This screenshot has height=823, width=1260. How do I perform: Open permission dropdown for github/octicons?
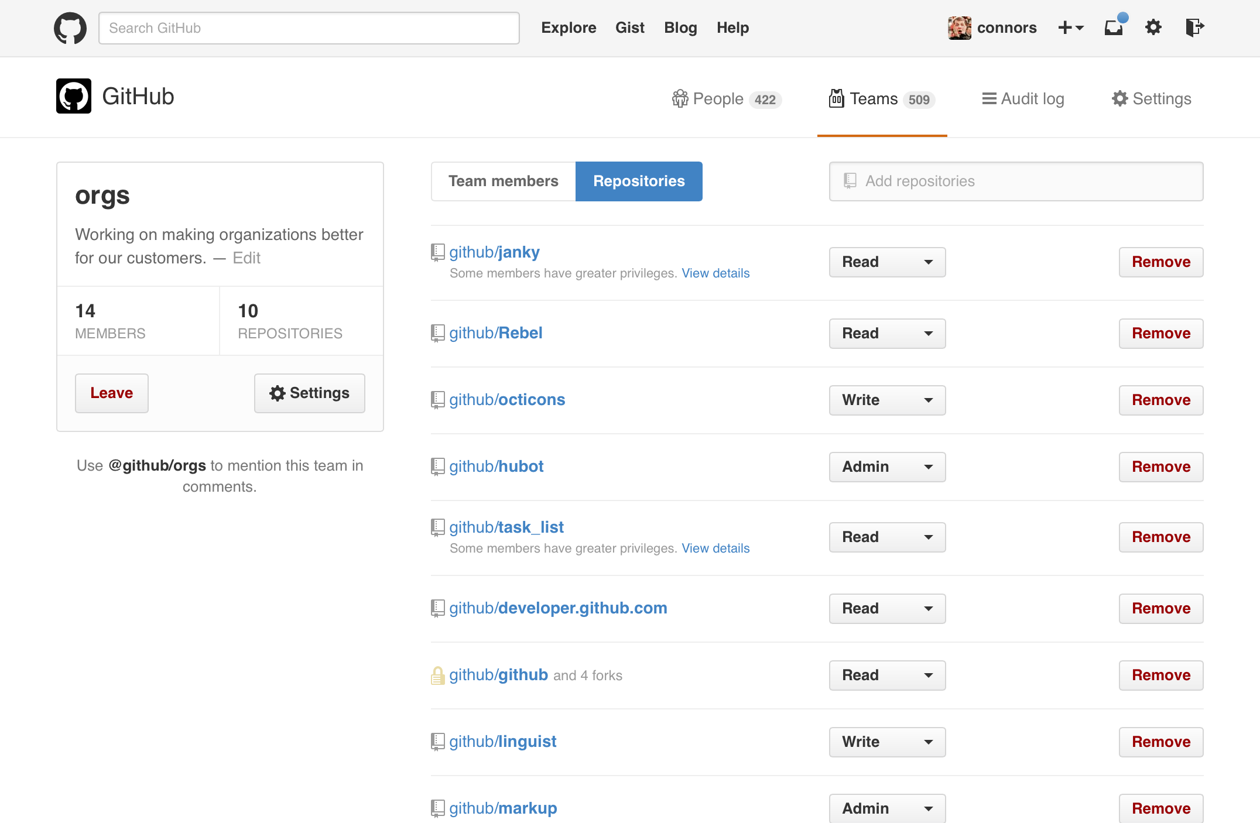point(888,400)
